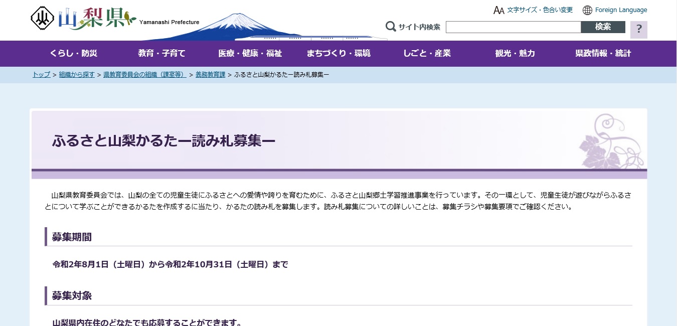
Task: Click the 募集対象 section heading
Action: 72,296
